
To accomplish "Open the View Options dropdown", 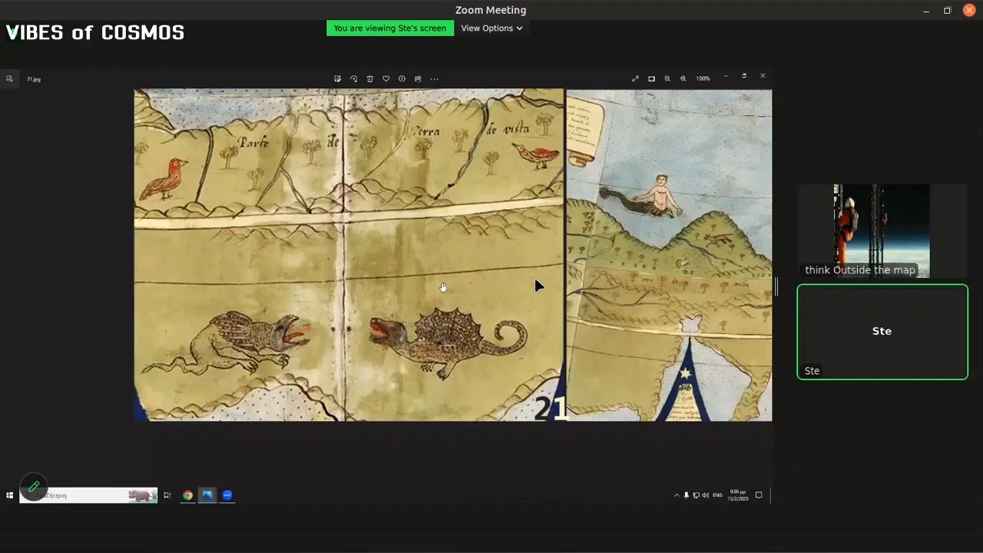I will pos(491,28).
